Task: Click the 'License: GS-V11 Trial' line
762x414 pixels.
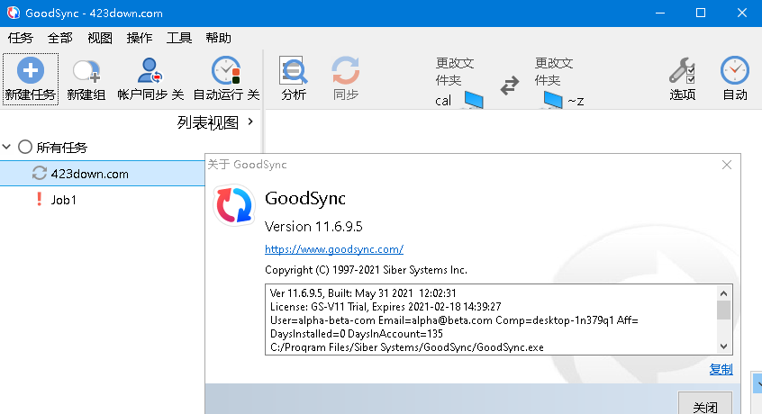Action: [x=386, y=307]
